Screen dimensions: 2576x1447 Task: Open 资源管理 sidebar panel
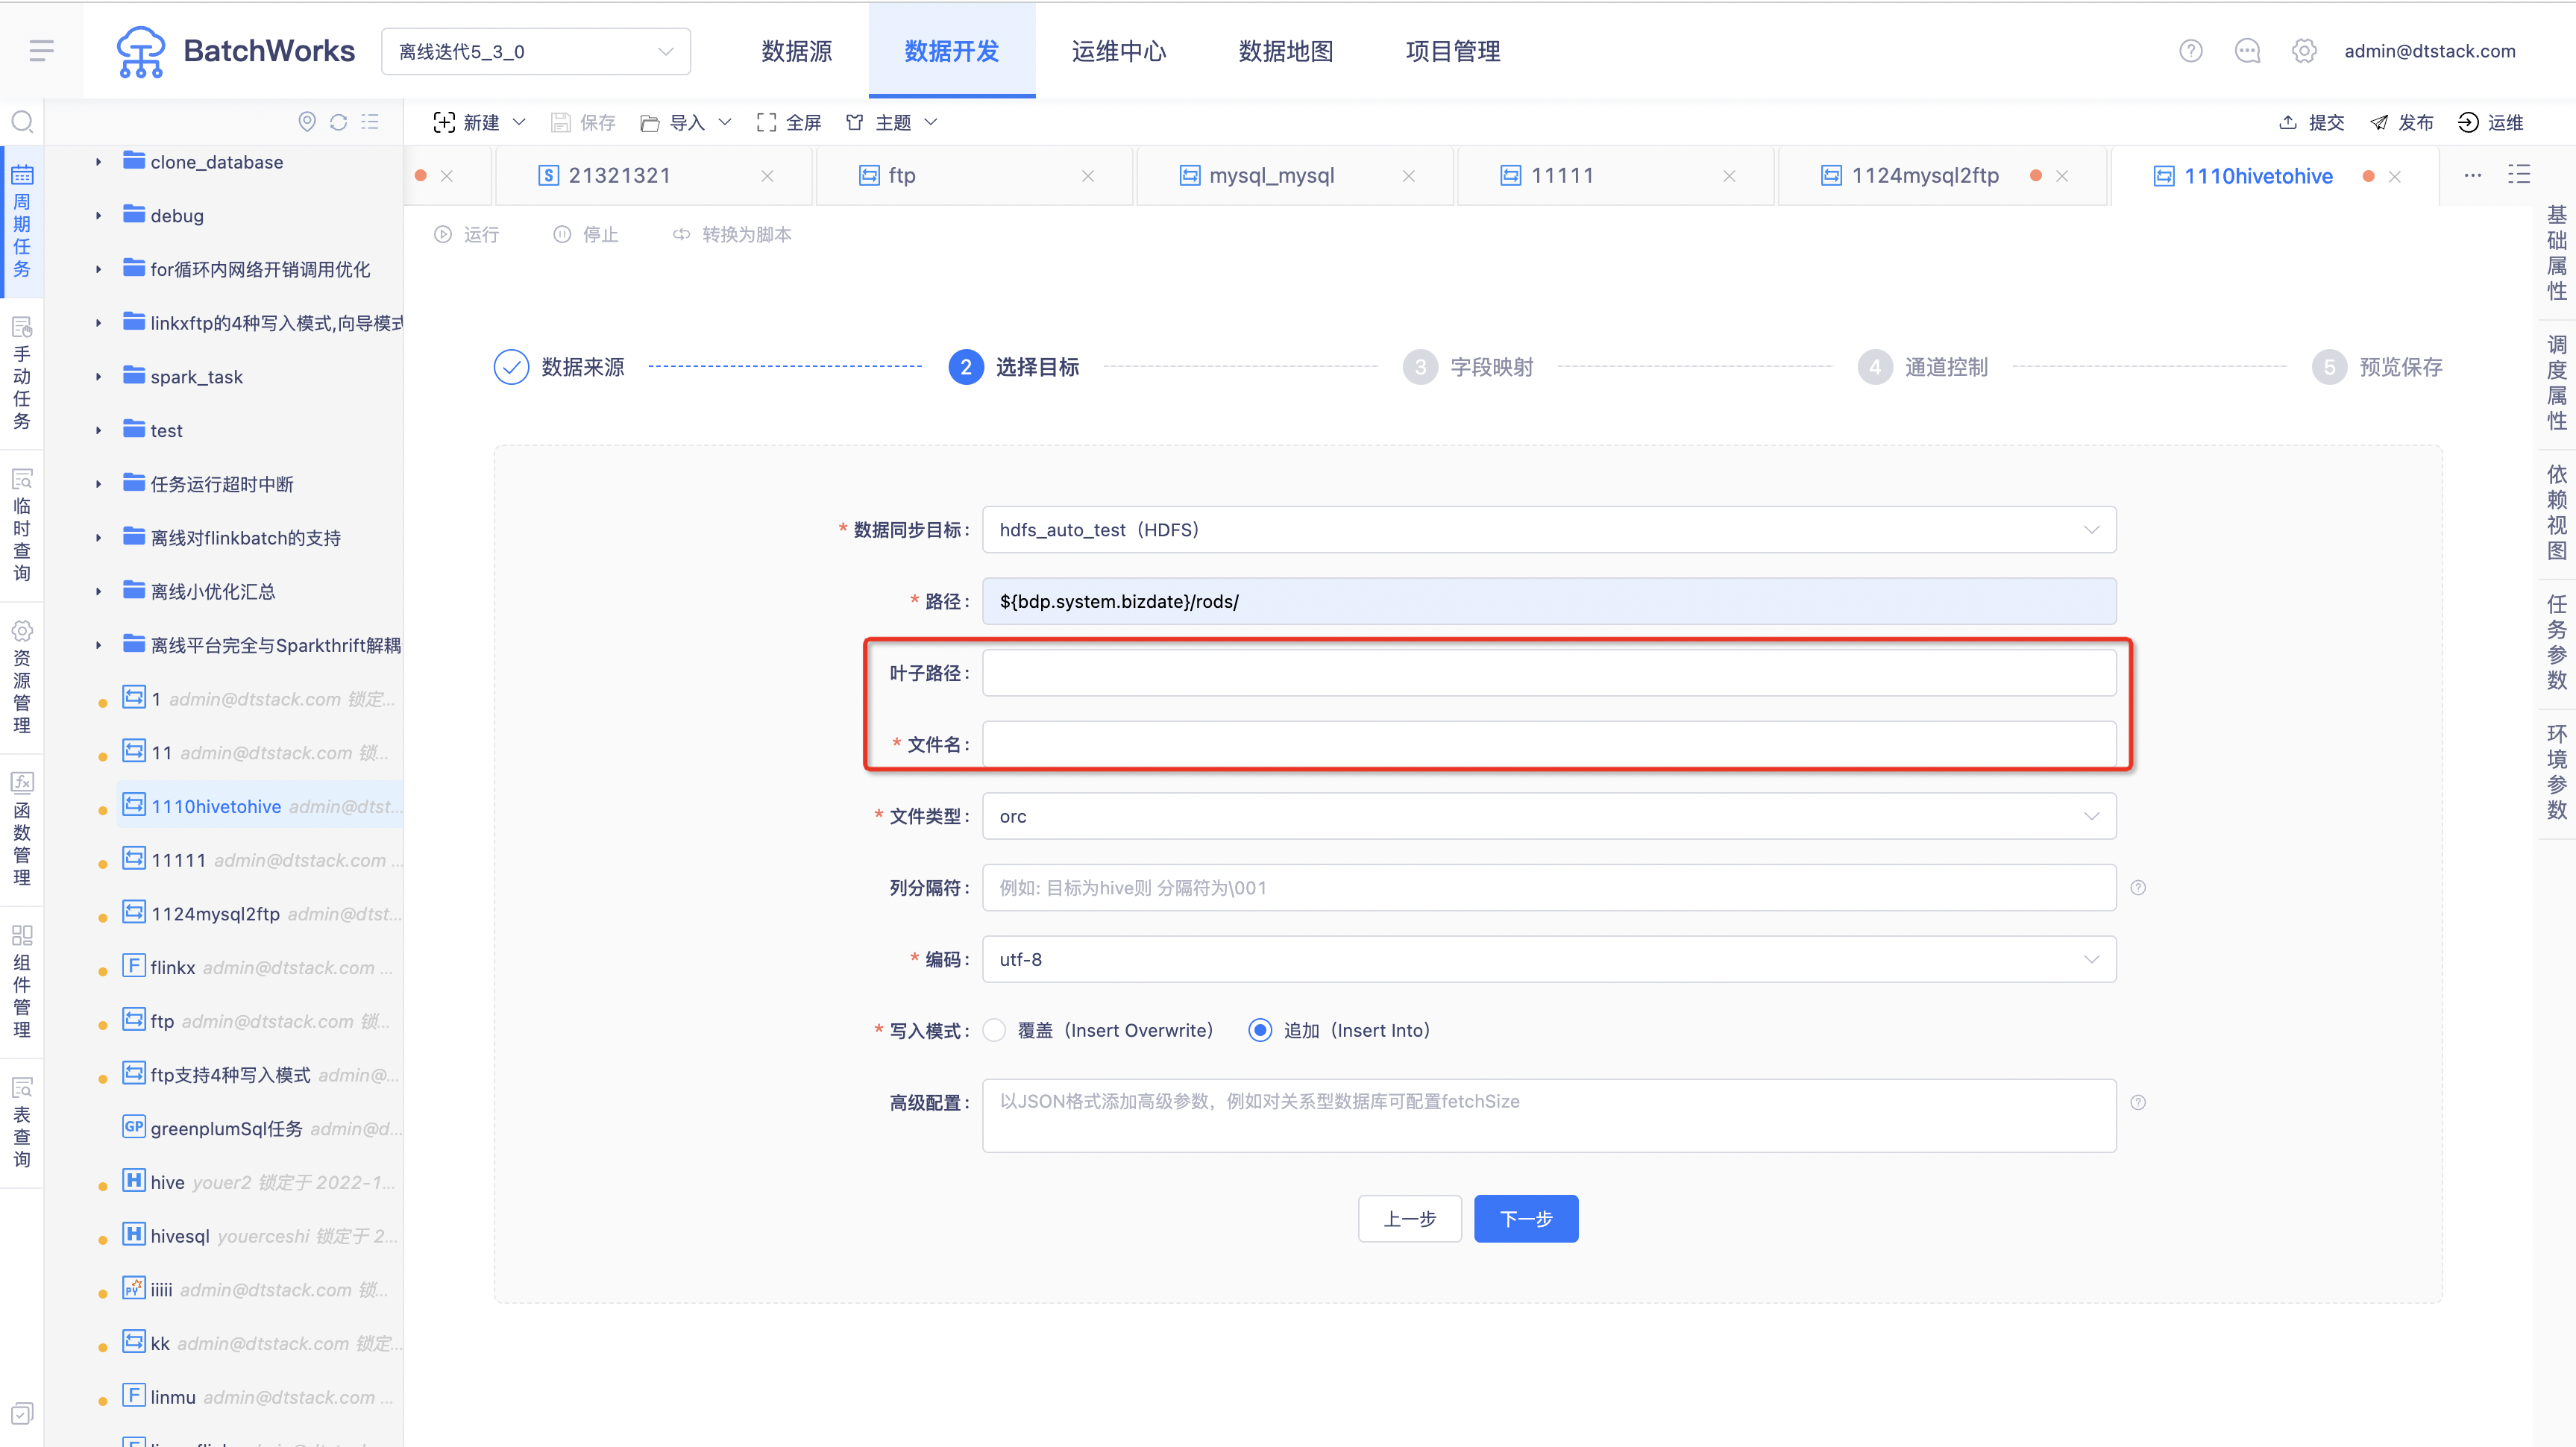pyautogui.click(x=22, y=678)
